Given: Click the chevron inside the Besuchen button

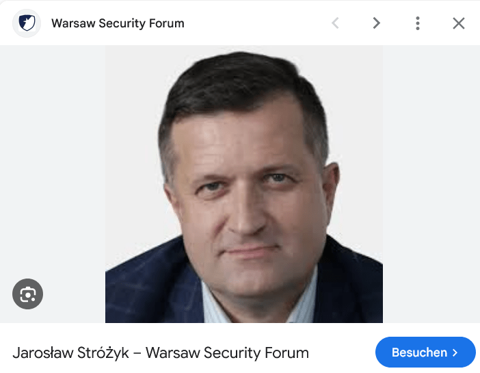Looking at the screenshot, I should click(455, 352).
